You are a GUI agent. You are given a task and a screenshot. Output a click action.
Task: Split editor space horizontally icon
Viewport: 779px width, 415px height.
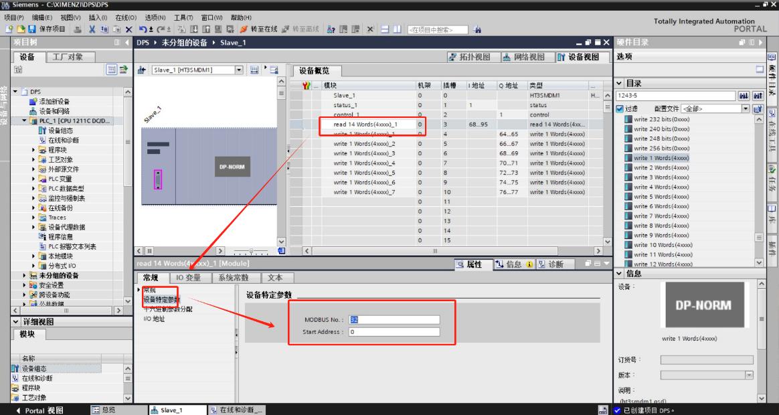(x=385, y=29)
